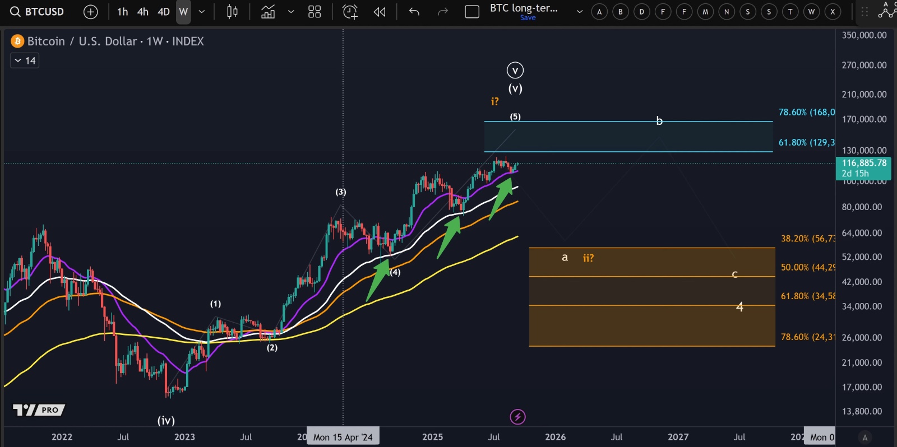
Task: Click Save under the BTC long-term layout
Action: tap(528, 18)
